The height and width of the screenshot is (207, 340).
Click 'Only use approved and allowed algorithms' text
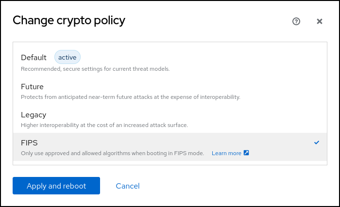pos(112,153)
